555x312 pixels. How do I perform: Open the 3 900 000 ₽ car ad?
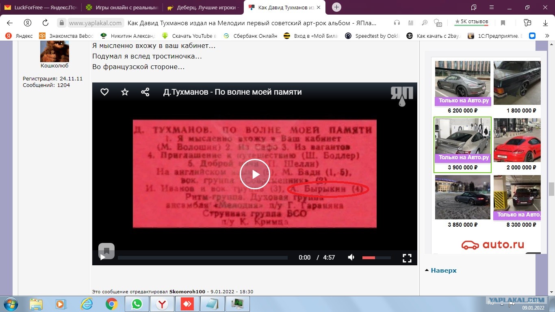(463, 145)
